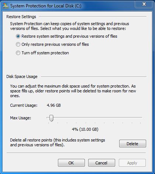
Task: Delete all restore points button
Action: (x=132, y=144)
